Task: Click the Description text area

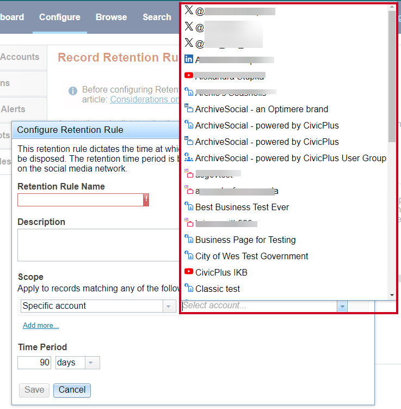Action: click(98, 245)
